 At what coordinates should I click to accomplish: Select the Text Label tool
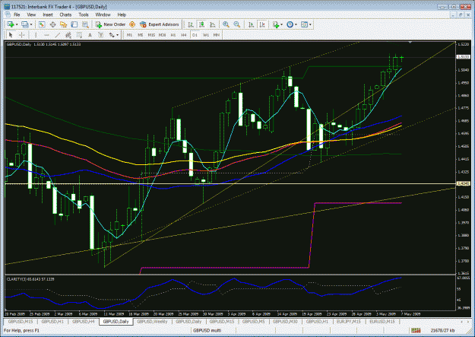[101, 35]
